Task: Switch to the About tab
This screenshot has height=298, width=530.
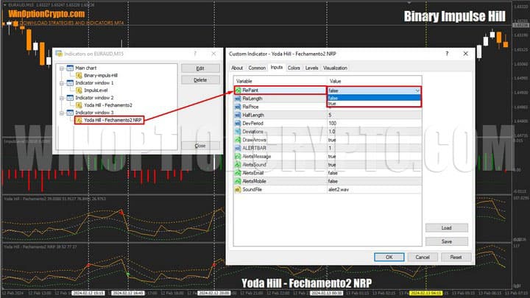Action: [x=237, y=68]
